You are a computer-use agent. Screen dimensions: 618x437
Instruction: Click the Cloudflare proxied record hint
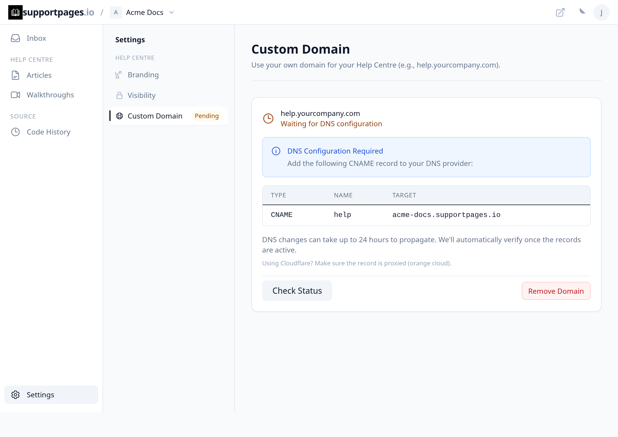(357, 263)
